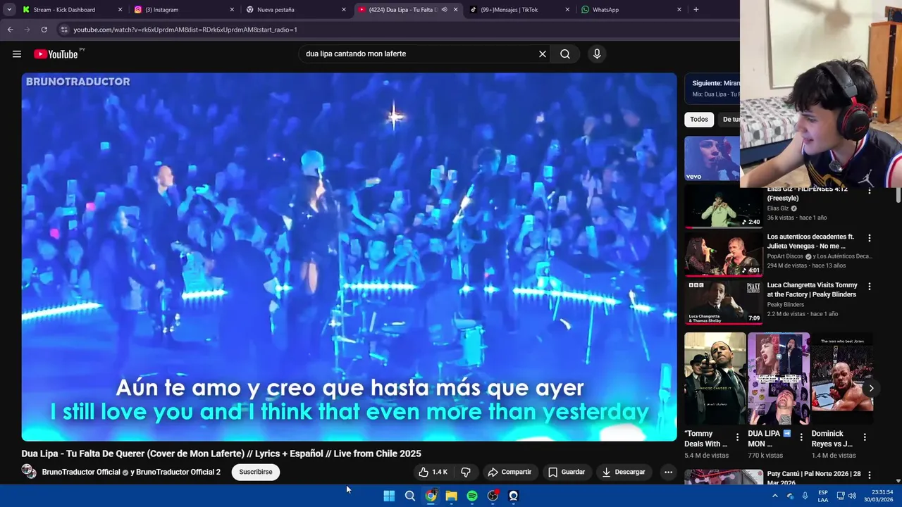Click the browser address bar URL

(185, 30)
